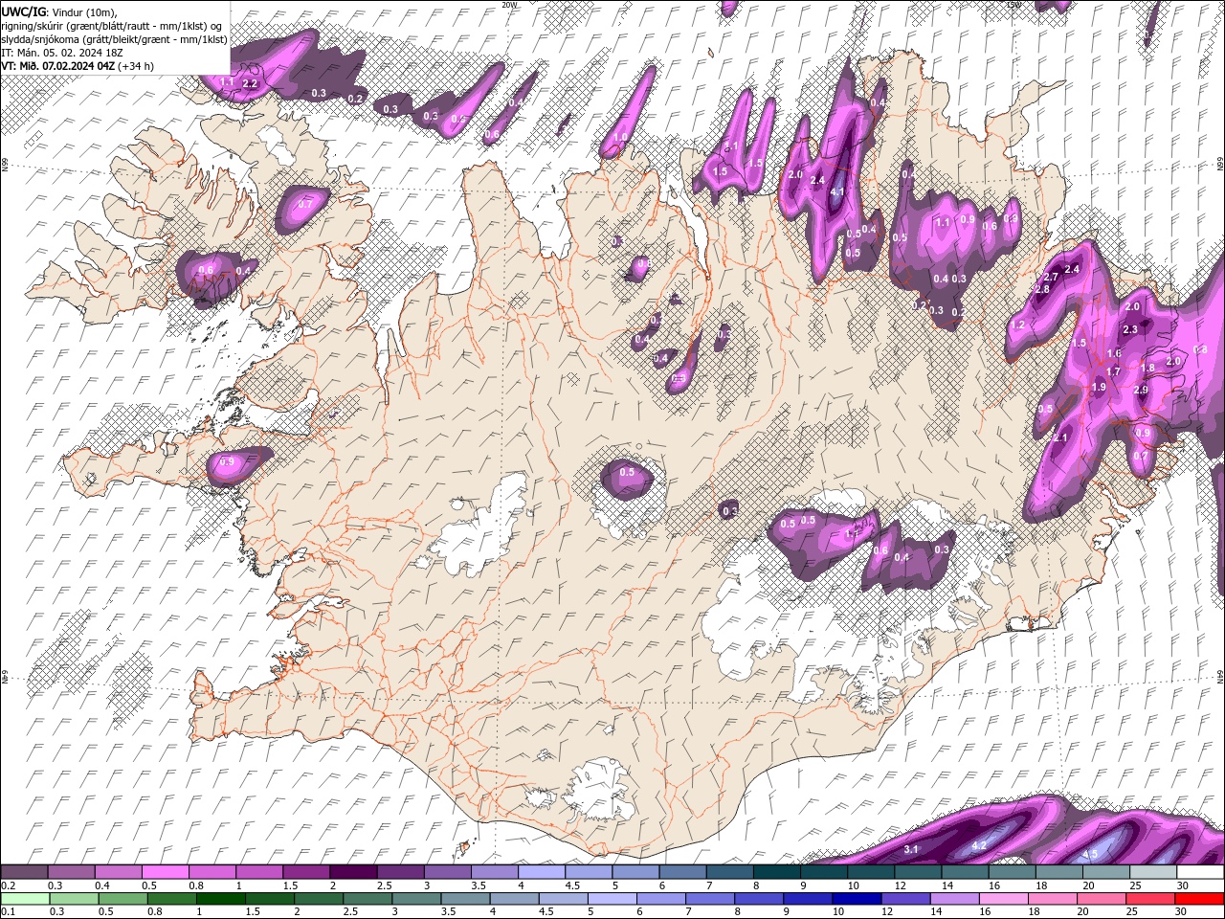Click the 1.7 snowfall value in the east

pyautogui.click(x=1113, y=371)
